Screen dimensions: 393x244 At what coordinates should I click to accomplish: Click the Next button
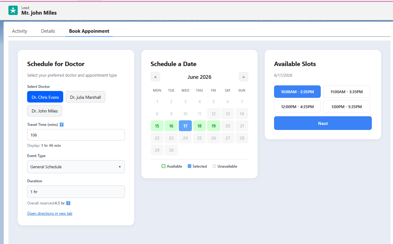(323, 123)
